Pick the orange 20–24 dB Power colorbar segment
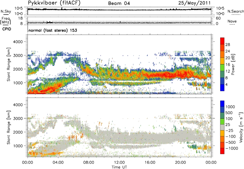 222,54
